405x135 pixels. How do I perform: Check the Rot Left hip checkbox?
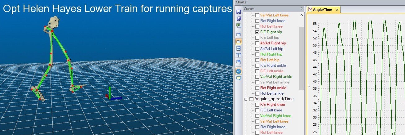click(257, 60)
